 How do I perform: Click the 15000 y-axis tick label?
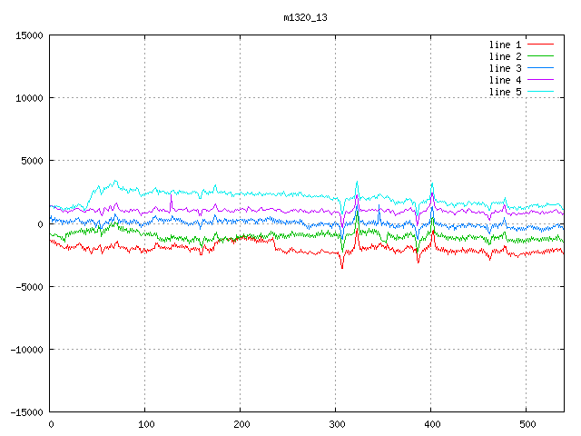coord(28,35)
